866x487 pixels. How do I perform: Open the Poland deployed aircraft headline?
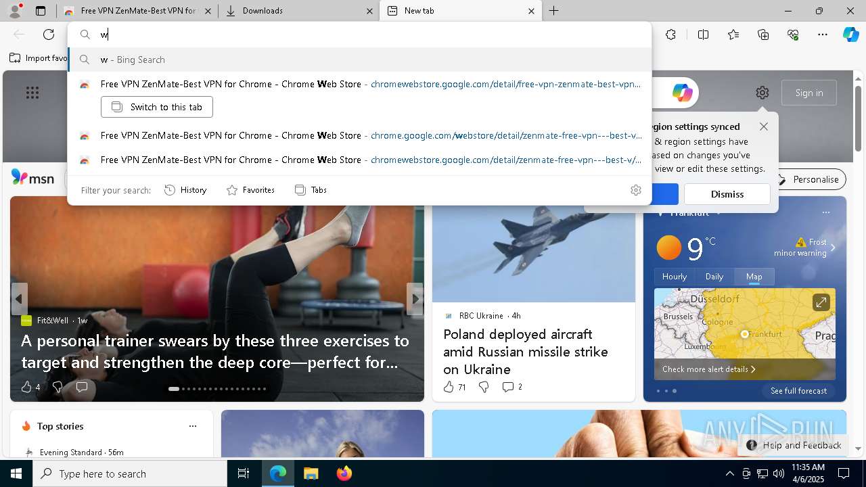(526, 352)
